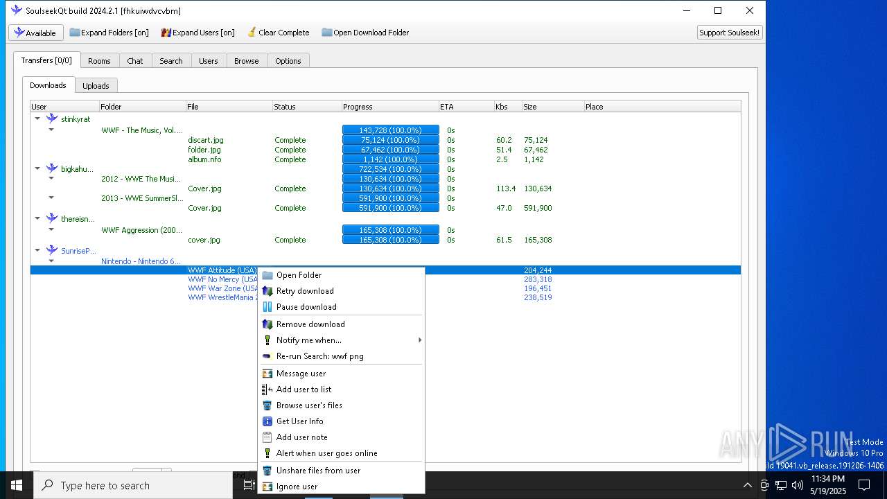Click the Remove download icon
This screenshot has width=887, height=499.
tap(267, 324)
